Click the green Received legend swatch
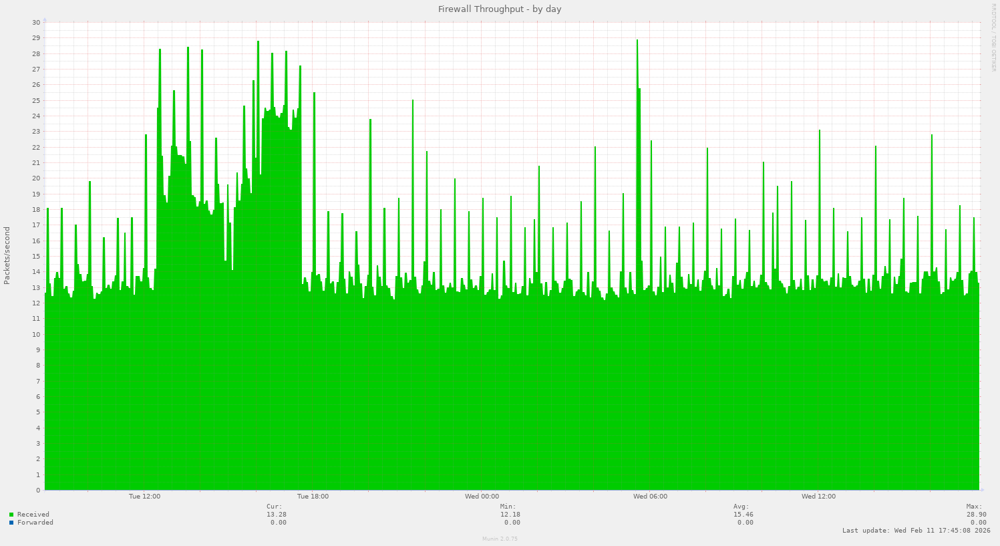Screen dimensions: 1000x546 point(10,515)
